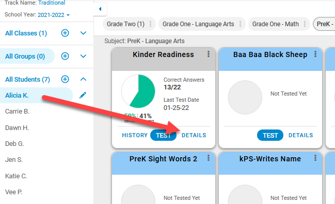Open Baa Baa Black Sheep card options menu
The image size is (335, 204).
tap(315, 54)
